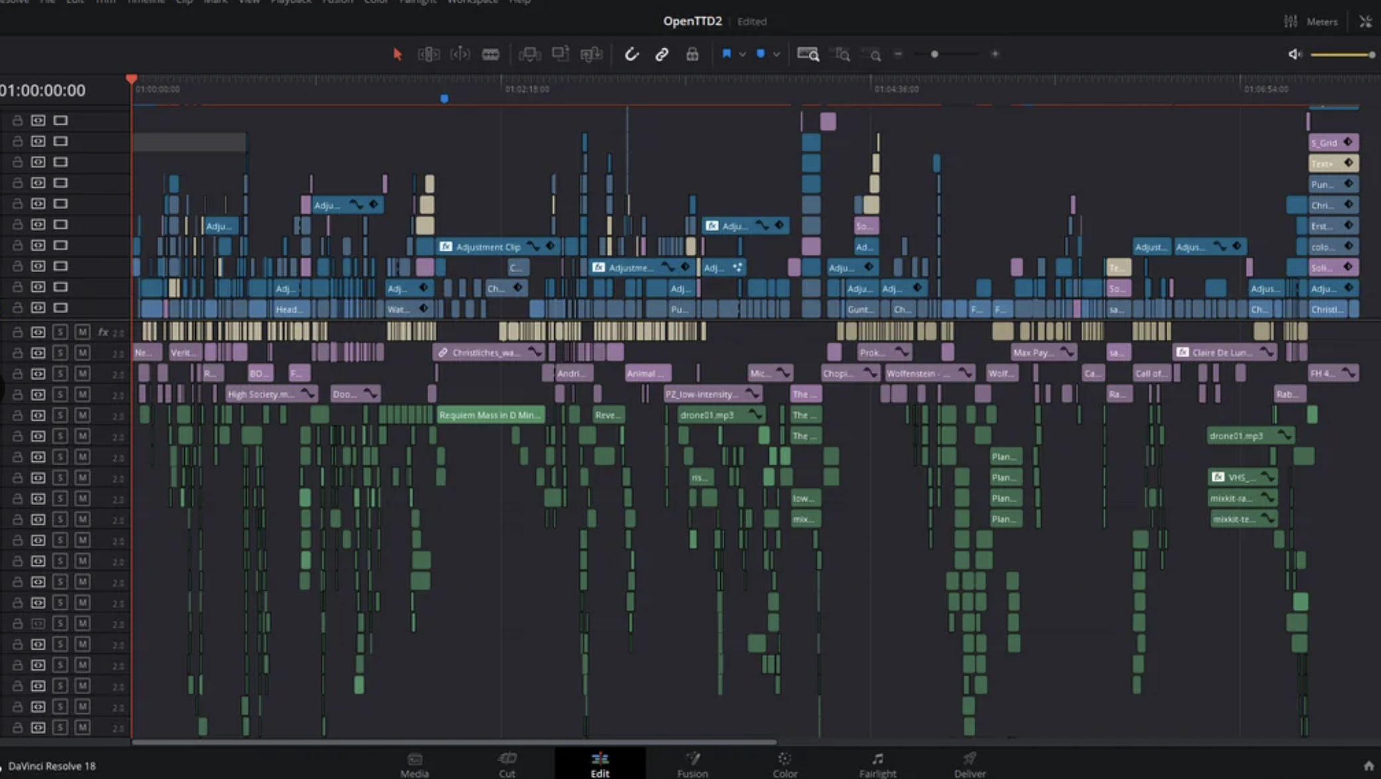
Task: Toggle the Meters panel button
Action: coord(1311,22)
